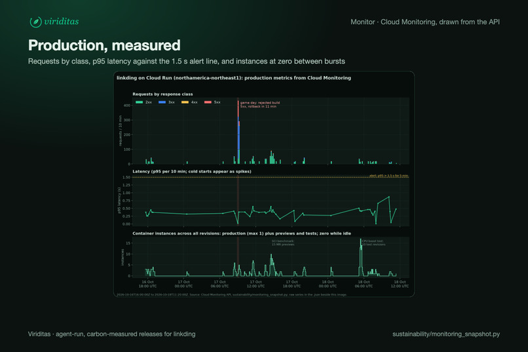Click the 'Latency (p95 per 10 min...)' panel heading
This screenshot has width=528, height=352.
[192, 172]
